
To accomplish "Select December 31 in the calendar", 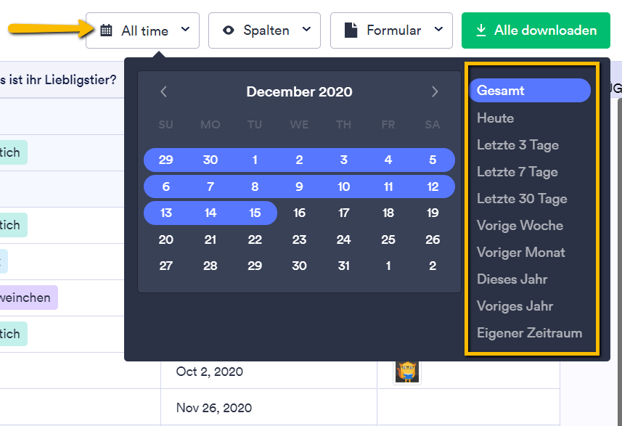I will tap(344, 266).
